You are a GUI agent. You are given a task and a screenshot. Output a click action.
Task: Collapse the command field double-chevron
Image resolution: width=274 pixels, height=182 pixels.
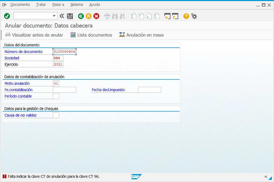[62, 16]
